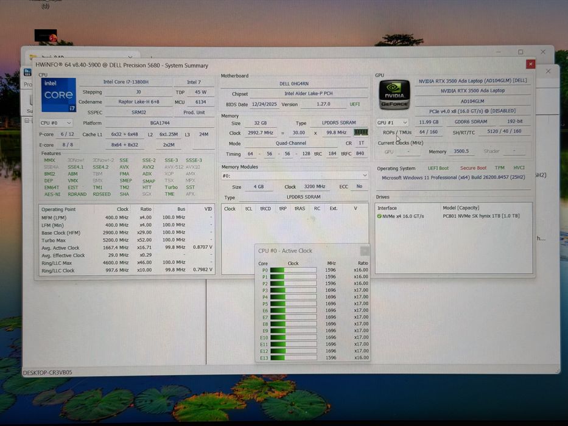Click the 6134 MCU value

200,102
